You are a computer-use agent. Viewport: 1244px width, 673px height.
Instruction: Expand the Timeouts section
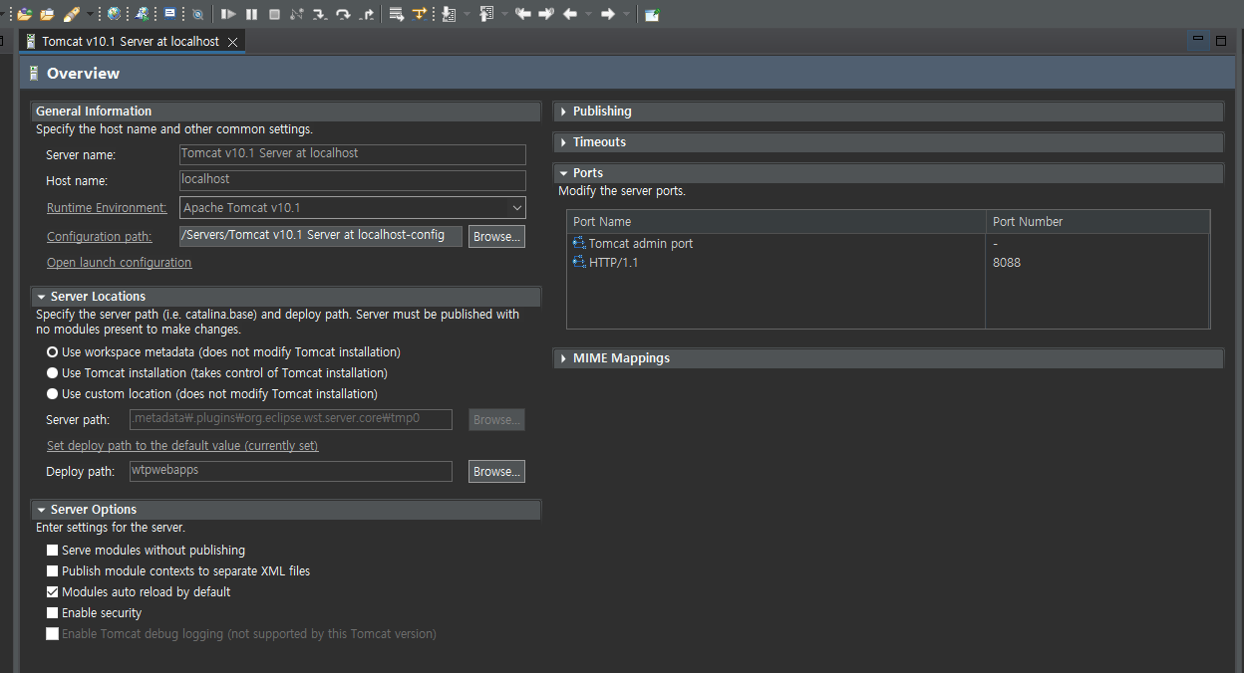(x=563, y=142)
